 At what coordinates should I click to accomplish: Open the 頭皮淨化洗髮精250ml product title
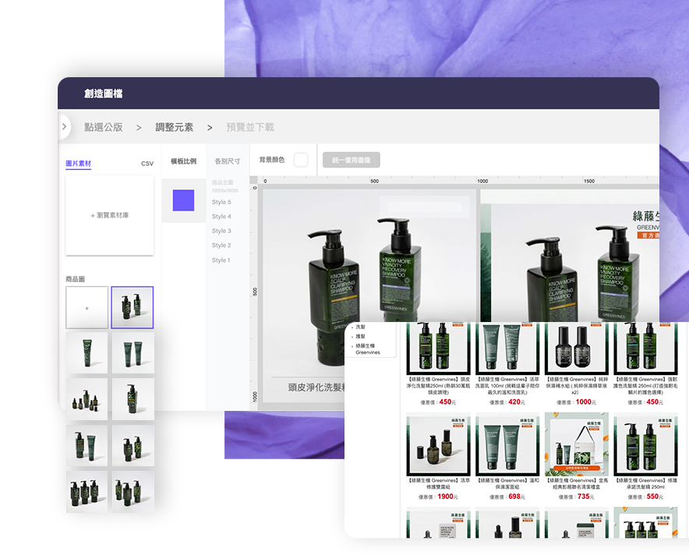point(438,385)
